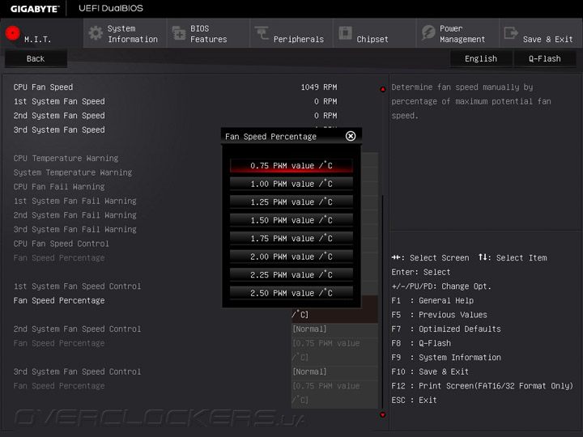This screenshot has width=583, height=437.
Task: Click the red scroll-up arrow
Action: pyautogui.click(x=382, y=89)
